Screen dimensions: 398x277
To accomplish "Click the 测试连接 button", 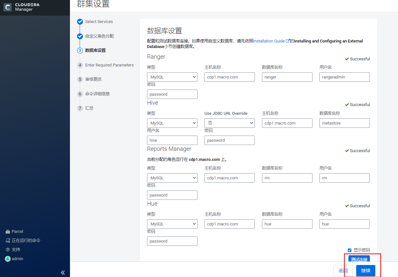I will click(359, 259).
